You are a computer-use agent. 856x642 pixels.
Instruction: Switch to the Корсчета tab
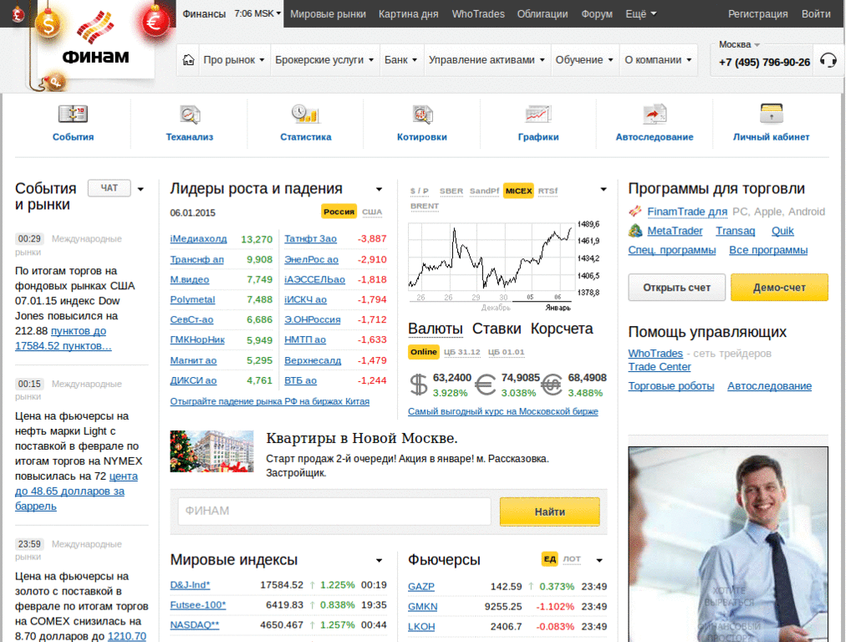click(x=562, y=329)
